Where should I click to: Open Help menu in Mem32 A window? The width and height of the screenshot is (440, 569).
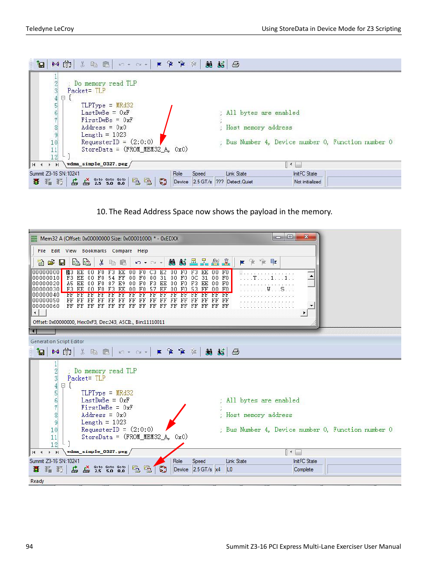[x=143, y=251]
